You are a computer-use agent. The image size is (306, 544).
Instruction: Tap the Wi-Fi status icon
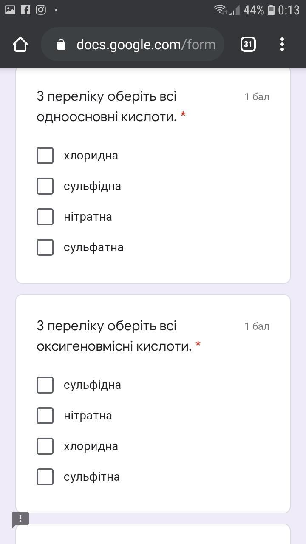220,10
